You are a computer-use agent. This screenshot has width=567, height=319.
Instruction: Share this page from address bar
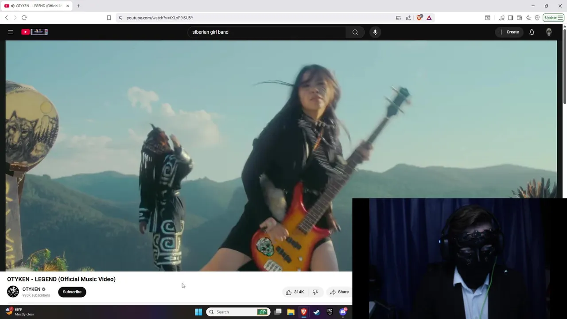(x=408, y=18)
